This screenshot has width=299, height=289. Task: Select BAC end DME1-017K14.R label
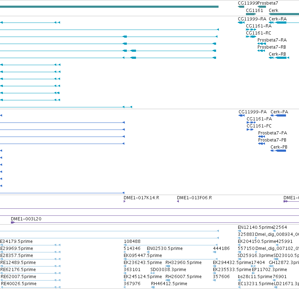(x=142, y=198)
